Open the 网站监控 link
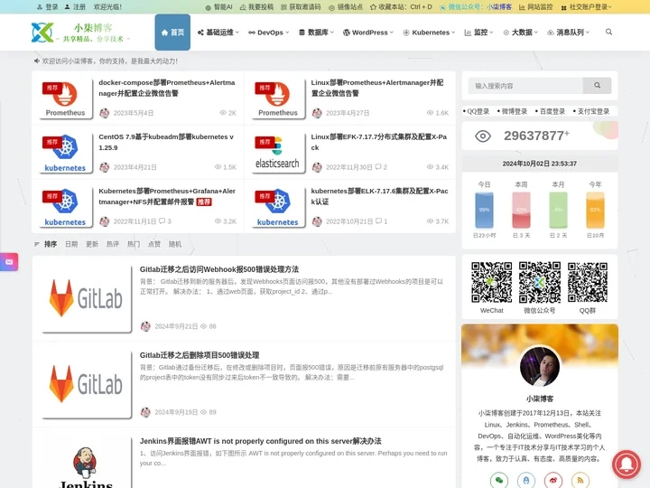 [536, 7]
